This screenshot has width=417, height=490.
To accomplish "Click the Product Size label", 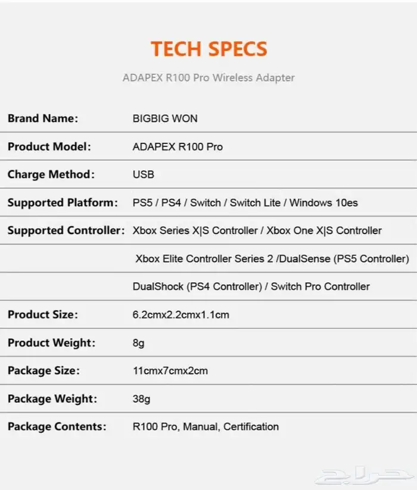I will coord(43,314).
